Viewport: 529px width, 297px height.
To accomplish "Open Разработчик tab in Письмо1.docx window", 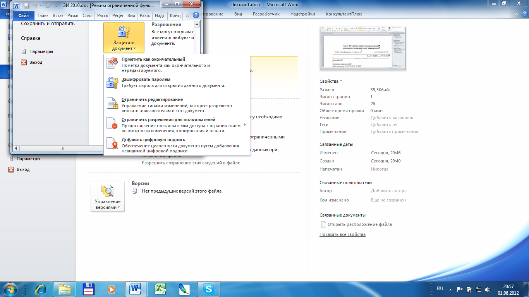I will tap(267, 14).
